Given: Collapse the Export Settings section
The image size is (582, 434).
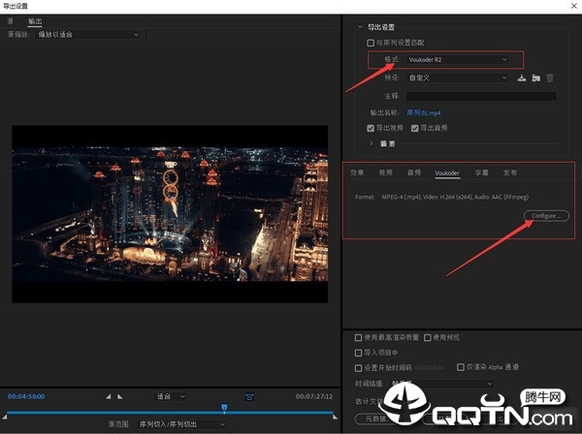Looking at the screenshot, I should point(360,27).
